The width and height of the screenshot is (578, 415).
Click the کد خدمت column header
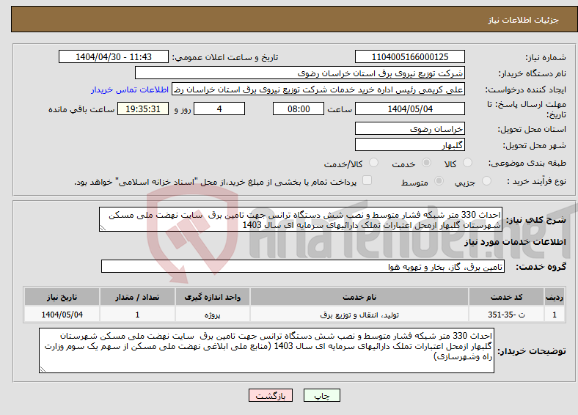click(507, 297)
